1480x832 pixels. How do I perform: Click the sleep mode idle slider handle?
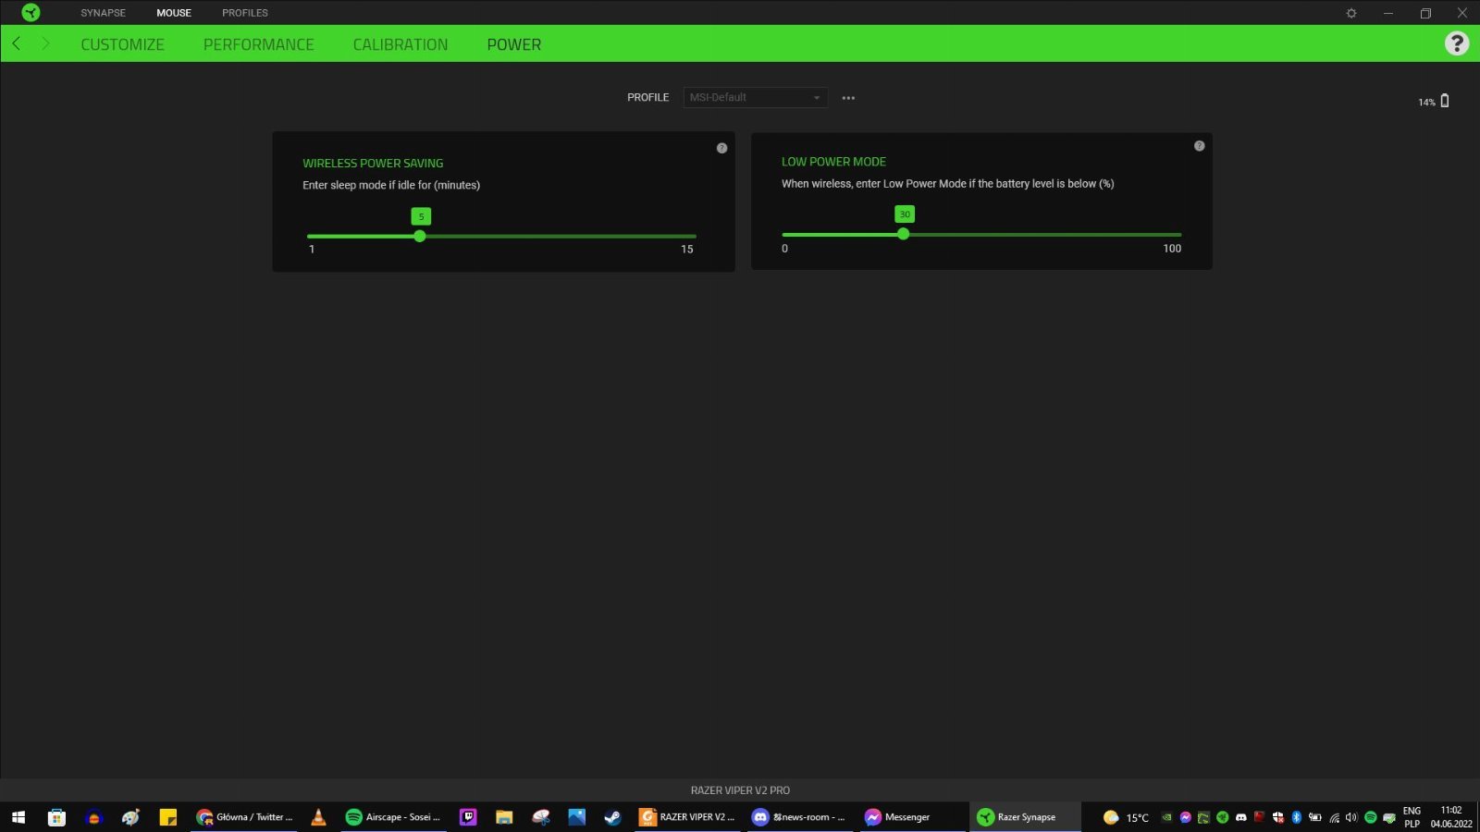[x=420, y=237]
